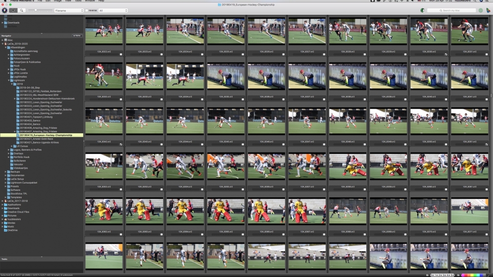
Task: Click the green globe upload icon
Action: (x=423, y=10)
